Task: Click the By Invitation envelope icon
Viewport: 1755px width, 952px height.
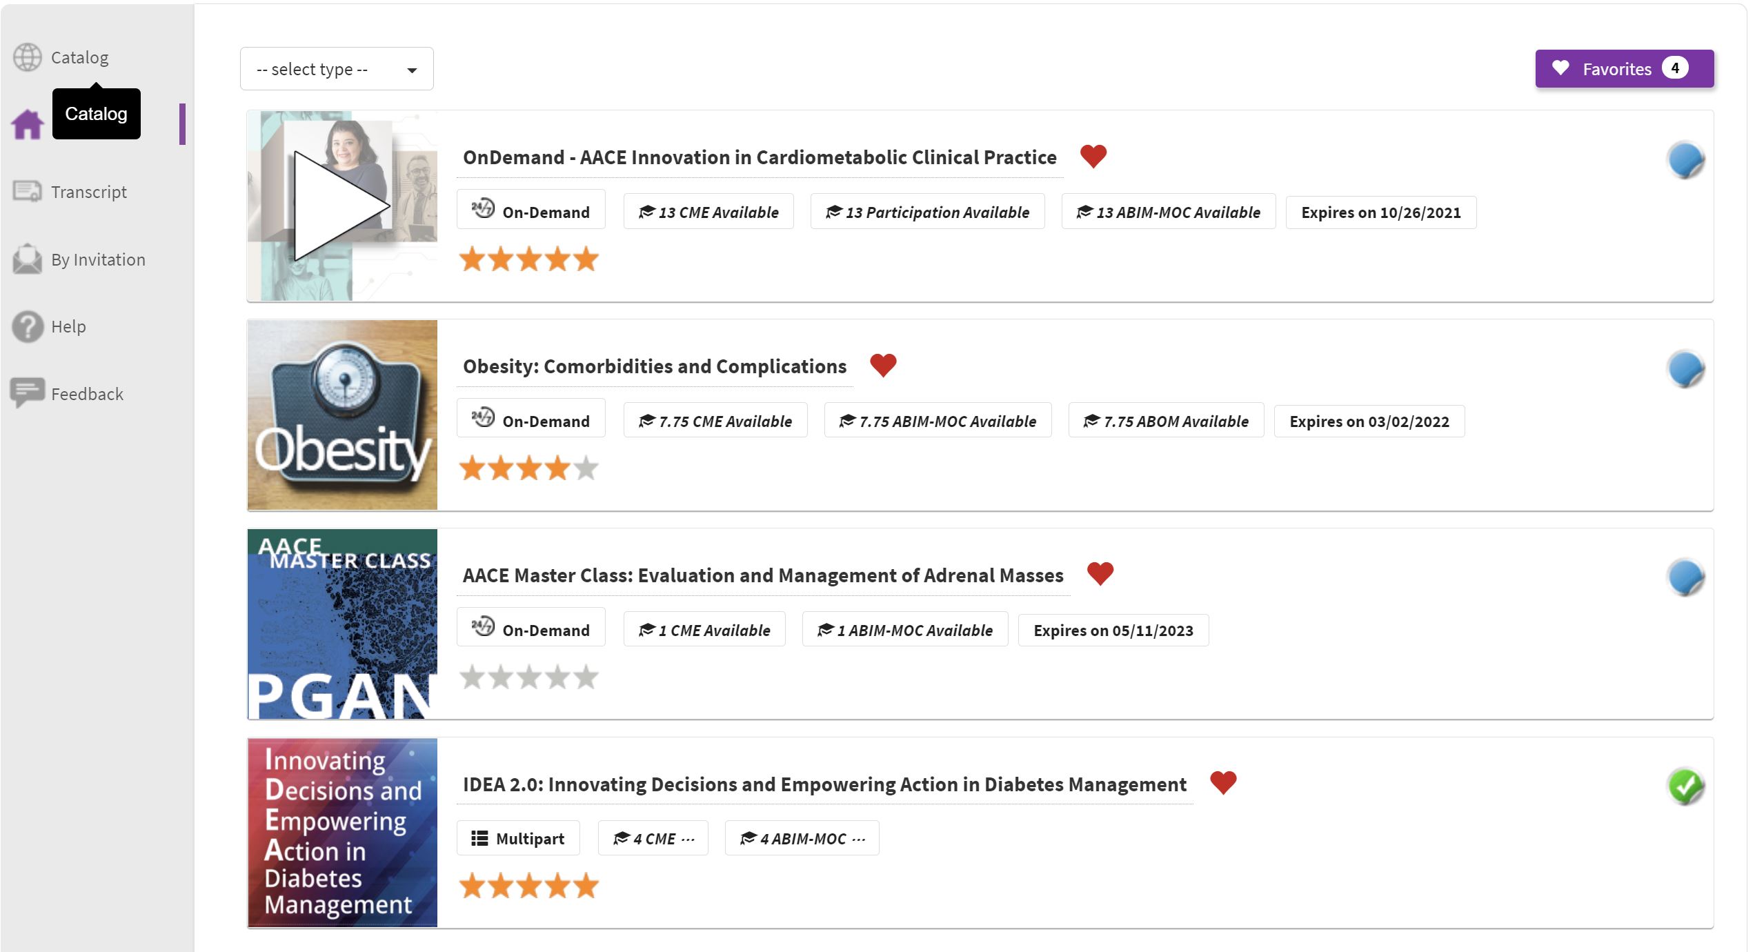Action: point(28,259)
